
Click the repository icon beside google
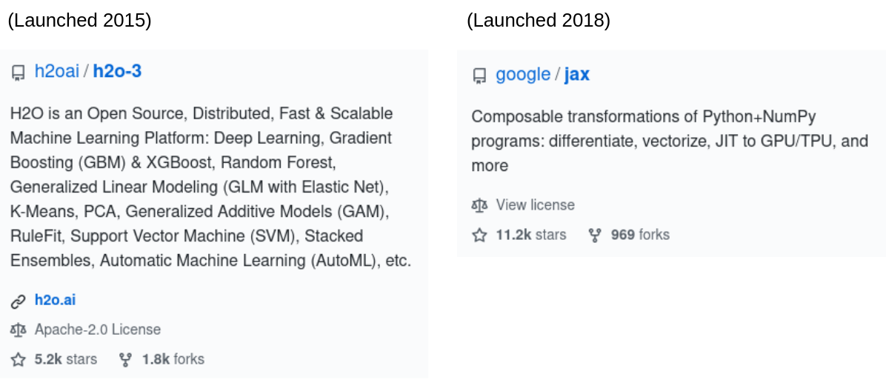tap(479, 76)
